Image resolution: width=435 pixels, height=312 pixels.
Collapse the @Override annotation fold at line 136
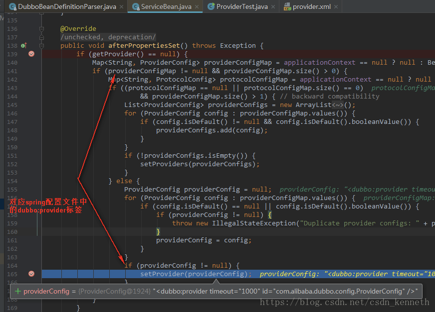41,29
